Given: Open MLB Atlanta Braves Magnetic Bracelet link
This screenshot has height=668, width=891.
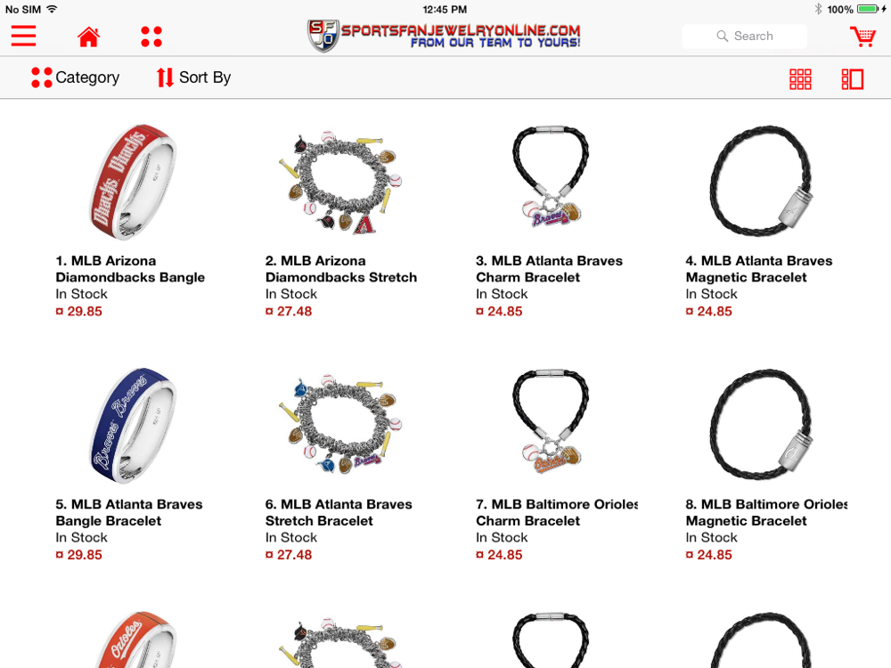Looking at the screenshot, I should click(758, 269).
